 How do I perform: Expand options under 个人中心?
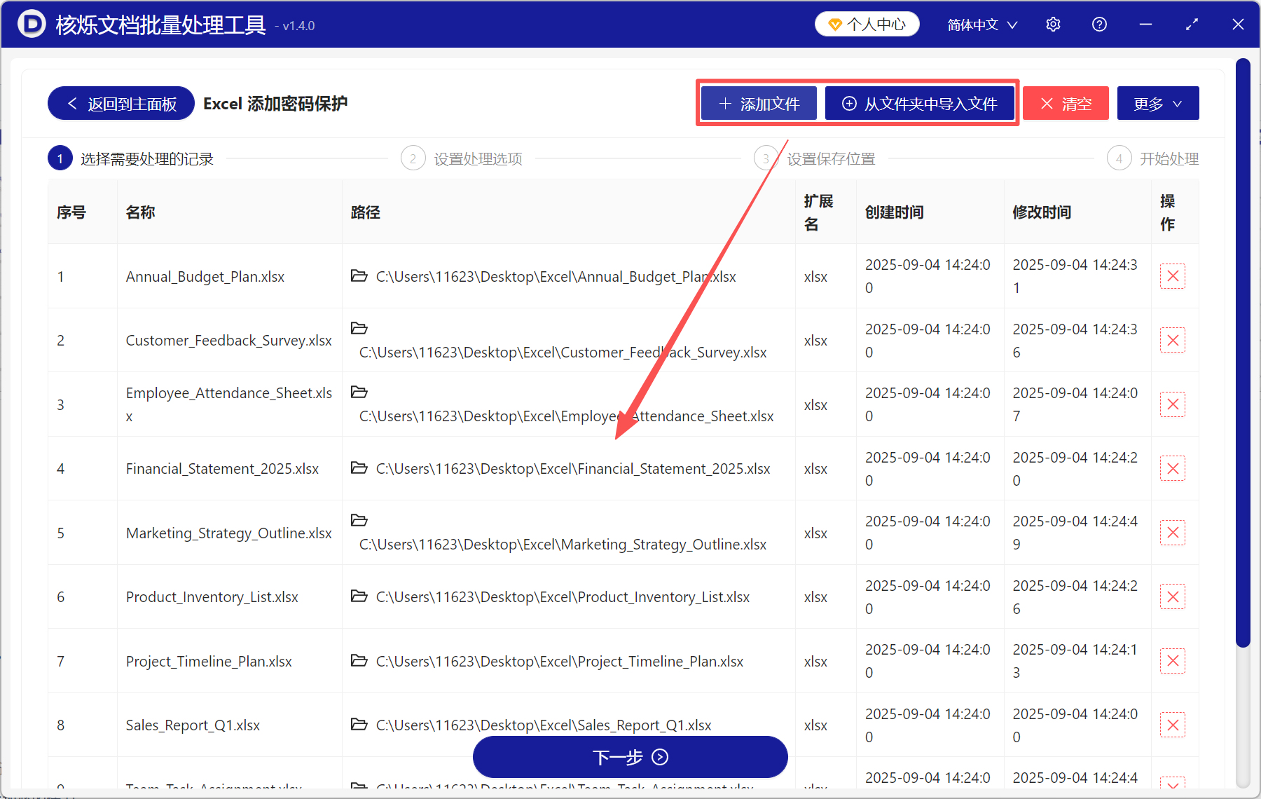coord(867,23)
